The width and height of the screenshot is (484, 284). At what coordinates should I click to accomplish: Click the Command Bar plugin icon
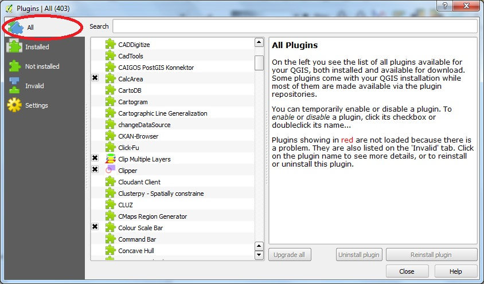tap(110, 239)
